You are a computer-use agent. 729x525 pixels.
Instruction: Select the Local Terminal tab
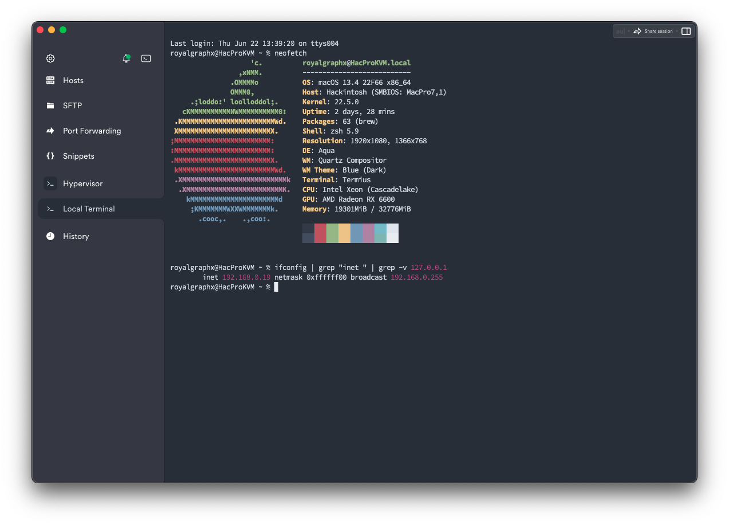tap(89, 209)
